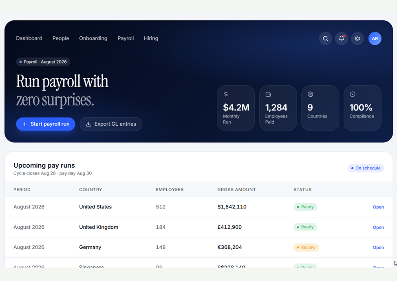
Task: Click the COUNTRY column header
Action: pyautogui.click(x=90, y=190)
